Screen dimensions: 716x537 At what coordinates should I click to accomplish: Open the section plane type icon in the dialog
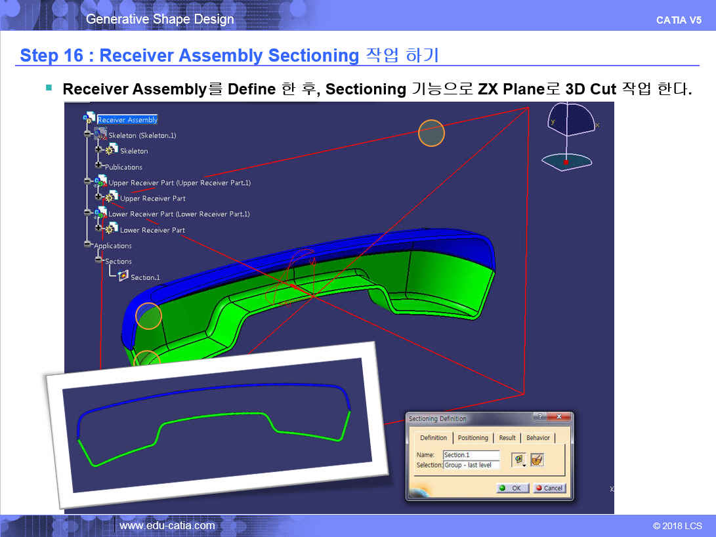pyautogui.click(x=519, y=460)
